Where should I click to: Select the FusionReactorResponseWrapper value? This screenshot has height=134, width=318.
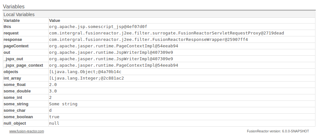(149, 40)
